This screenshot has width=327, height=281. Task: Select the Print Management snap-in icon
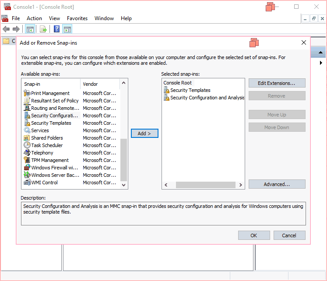pyautogui.click(x=27, y=93)
